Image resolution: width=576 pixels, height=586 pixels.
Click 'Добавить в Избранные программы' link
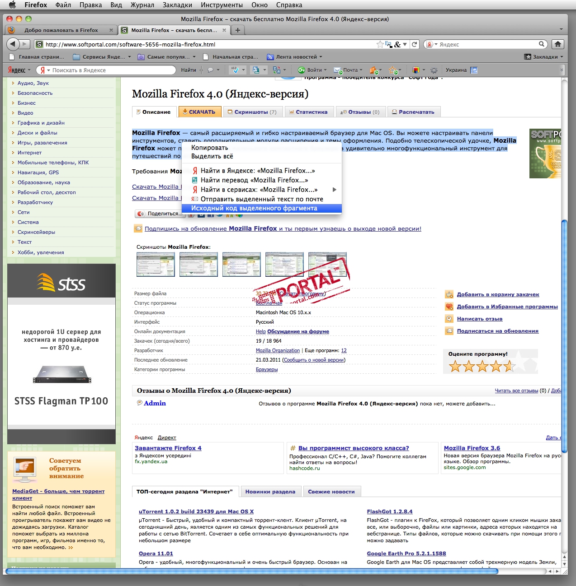[x=507, y=307]
